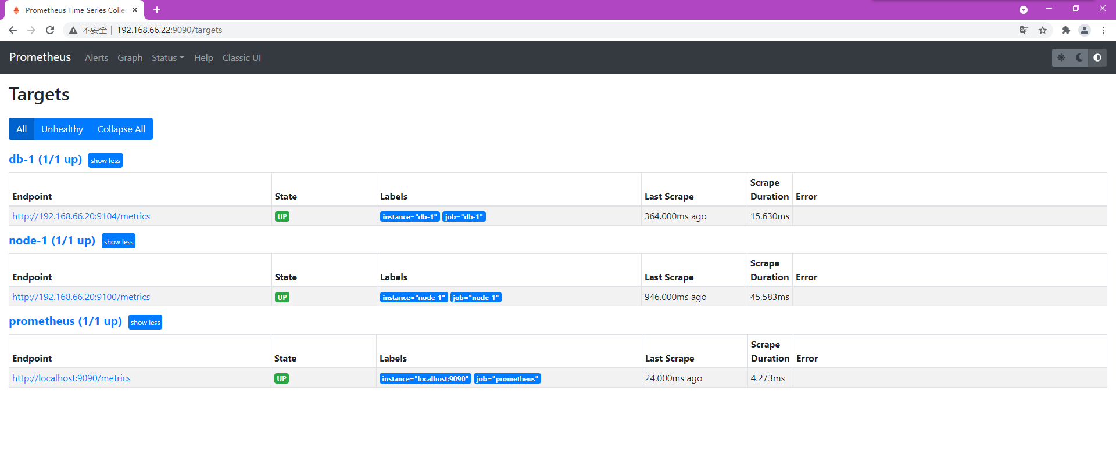Open the Help page

(x=203, y=58)
